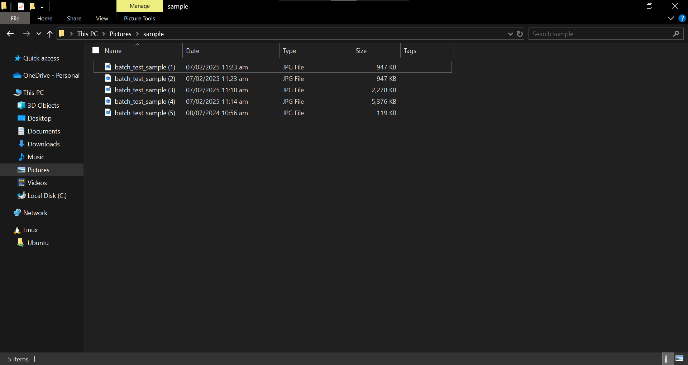688x365 pixels.
Task: Open the Quick Access Toolbar customize dropdown
Action: click(x=42, y=6)
